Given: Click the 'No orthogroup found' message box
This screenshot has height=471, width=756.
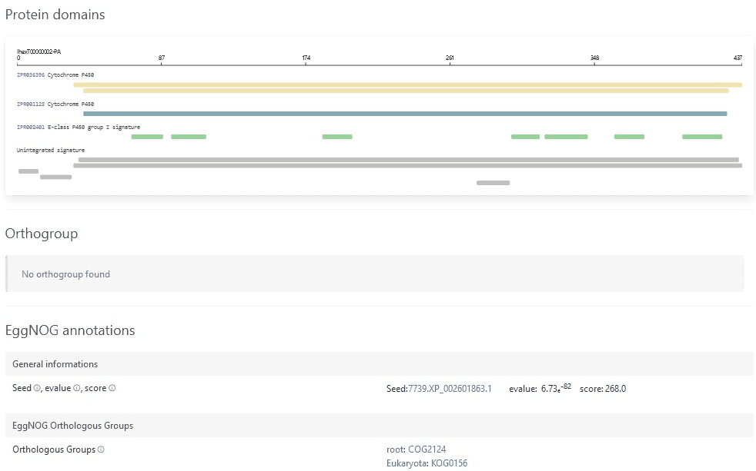Looking at the screenshot, I should click(375, 274).
